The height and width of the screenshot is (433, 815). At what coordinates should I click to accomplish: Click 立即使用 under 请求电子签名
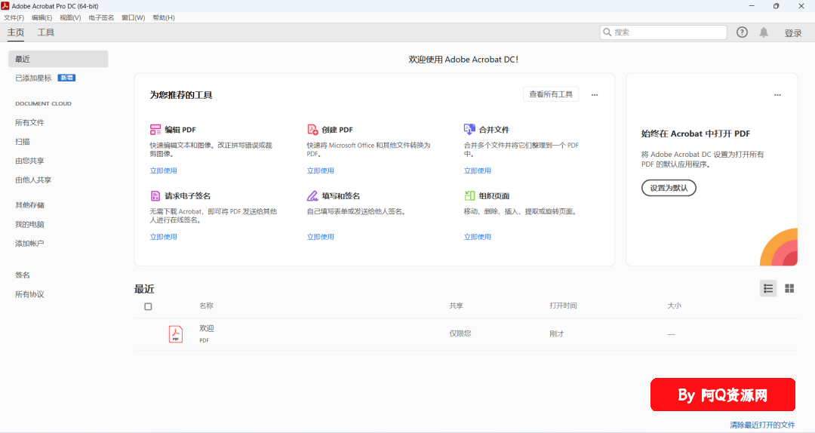(164, 237)
